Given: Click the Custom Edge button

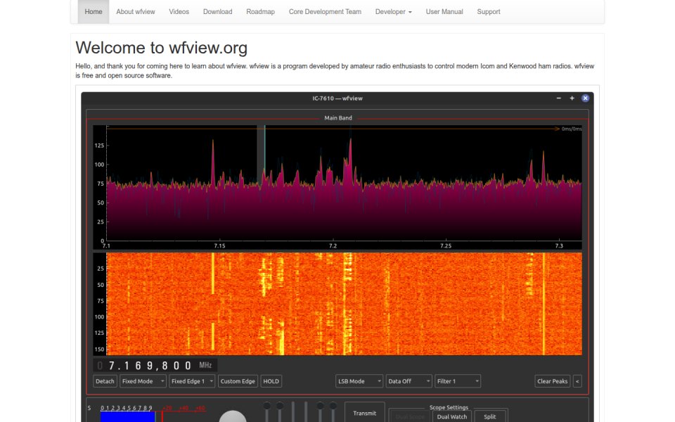Looking at the screenshot, I should tap(238, 381).
